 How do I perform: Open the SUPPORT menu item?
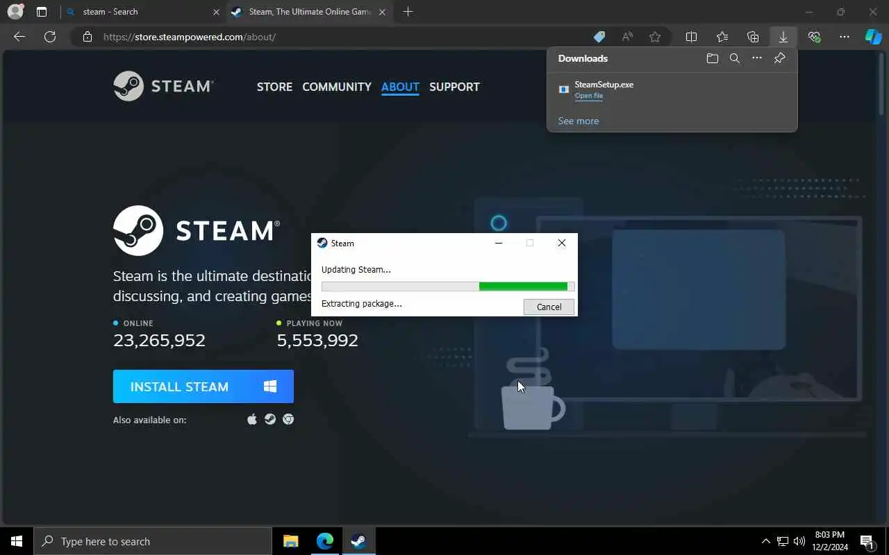(454, 87)
